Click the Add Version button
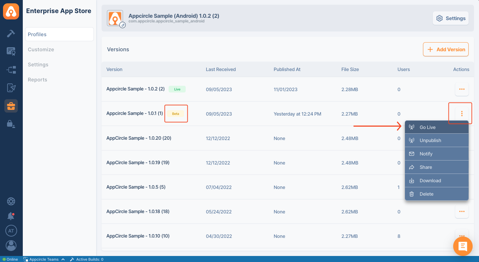This screenshot has width=479, height=262. pyautogui.click(x=446, y=49)
